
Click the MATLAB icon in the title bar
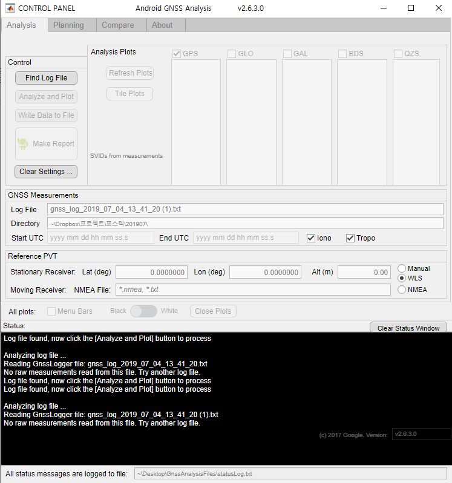pos(10,8)
